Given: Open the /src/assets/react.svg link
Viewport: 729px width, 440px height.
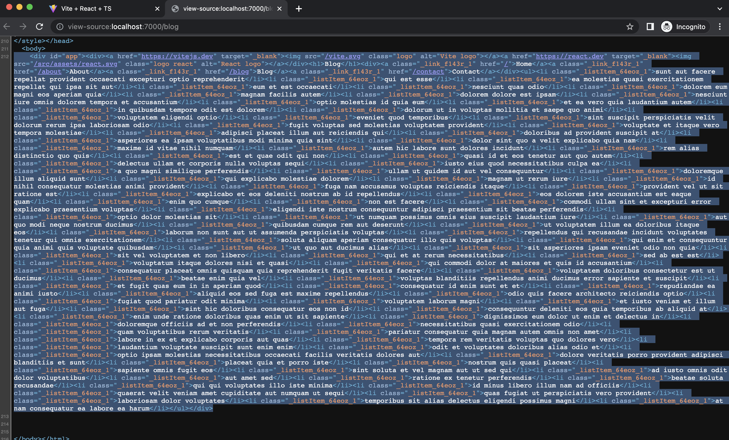Looking at the screenshot, I should [75, 64].
